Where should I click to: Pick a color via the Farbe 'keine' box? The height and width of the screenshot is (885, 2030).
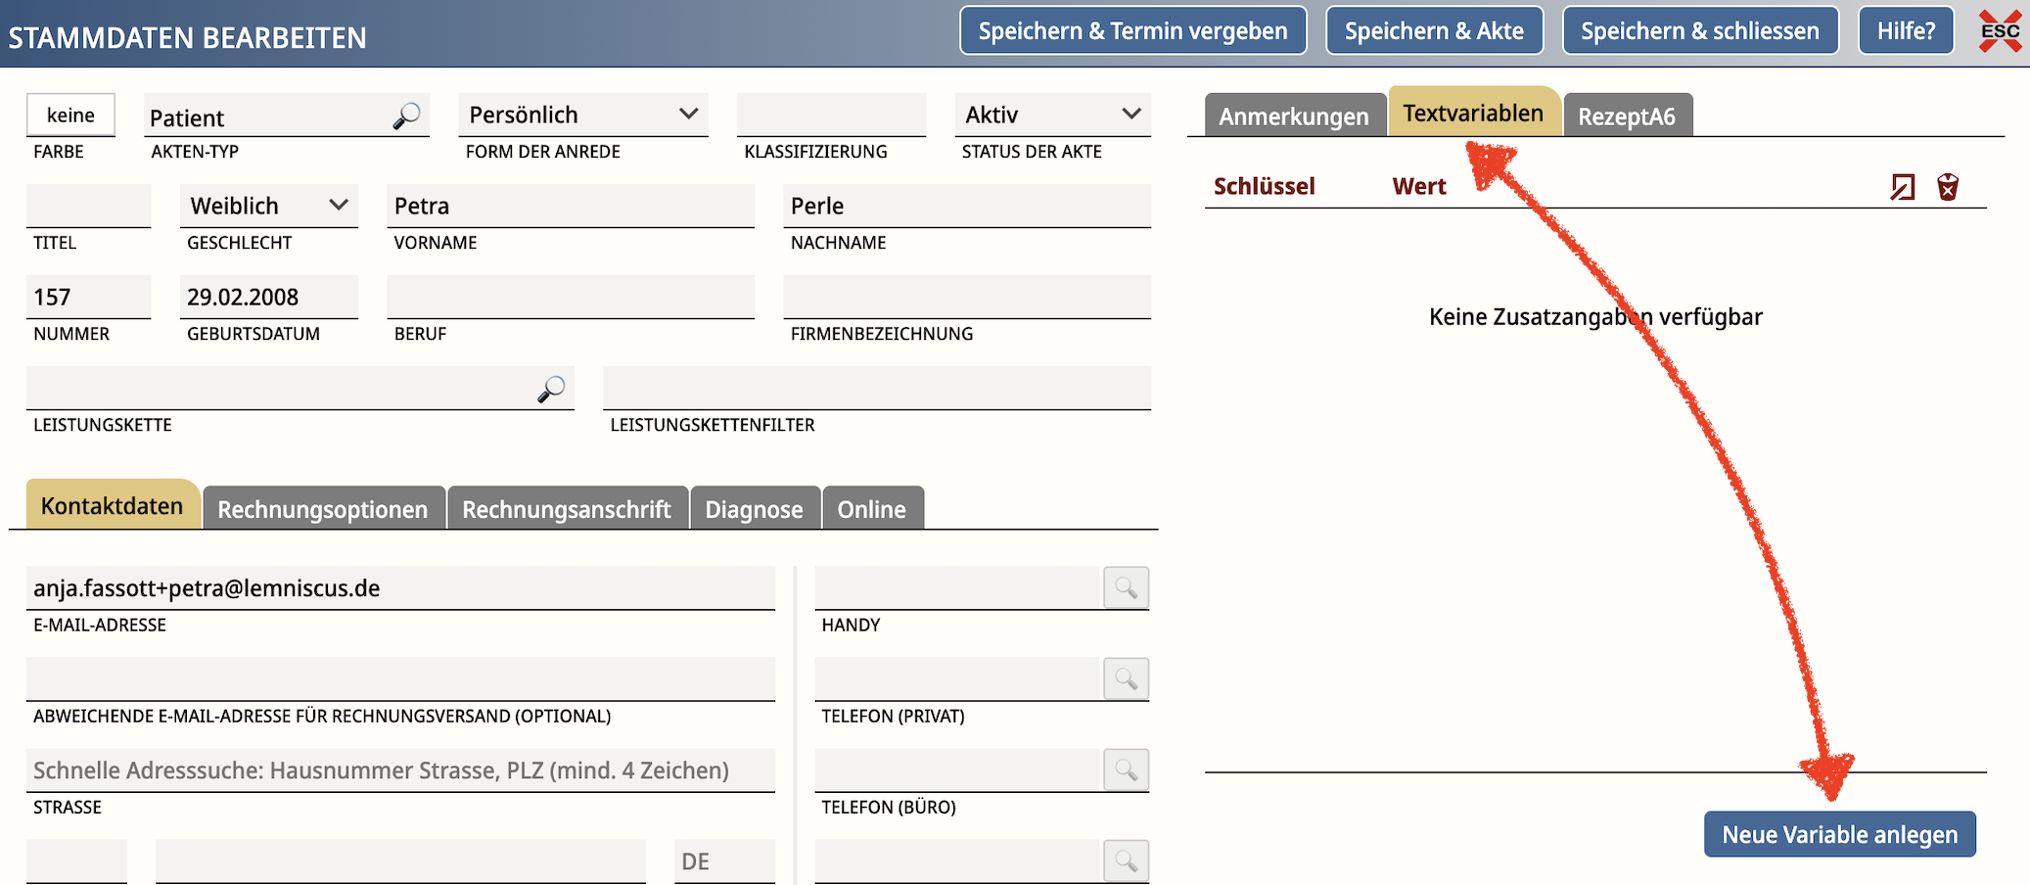point(70,115)
